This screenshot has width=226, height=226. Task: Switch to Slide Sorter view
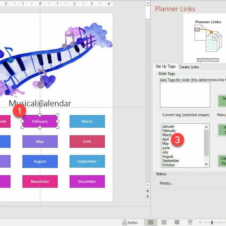point(164,222)
